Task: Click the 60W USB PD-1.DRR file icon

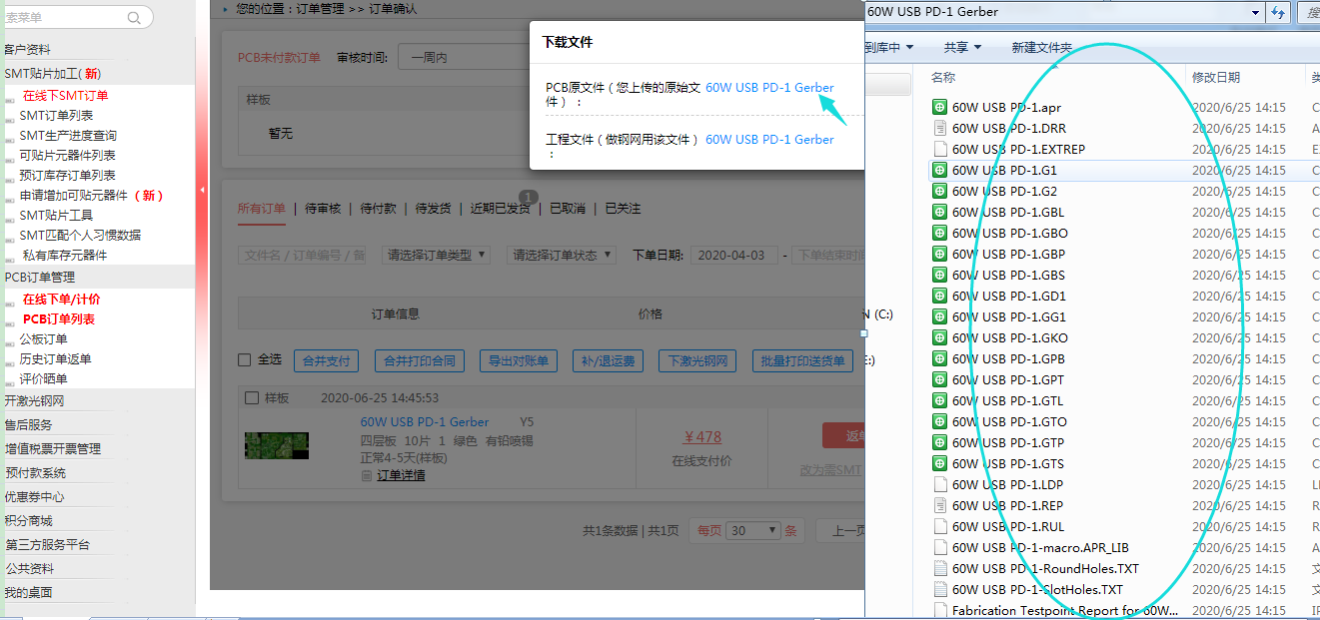Action: (939, 129)
